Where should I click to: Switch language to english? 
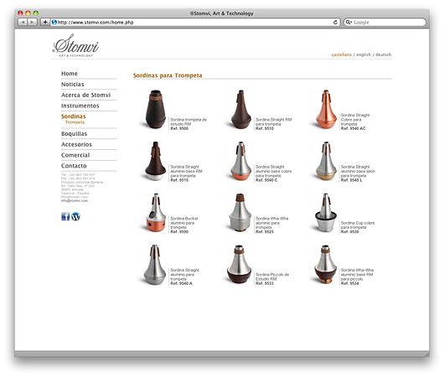pos(364,54)
